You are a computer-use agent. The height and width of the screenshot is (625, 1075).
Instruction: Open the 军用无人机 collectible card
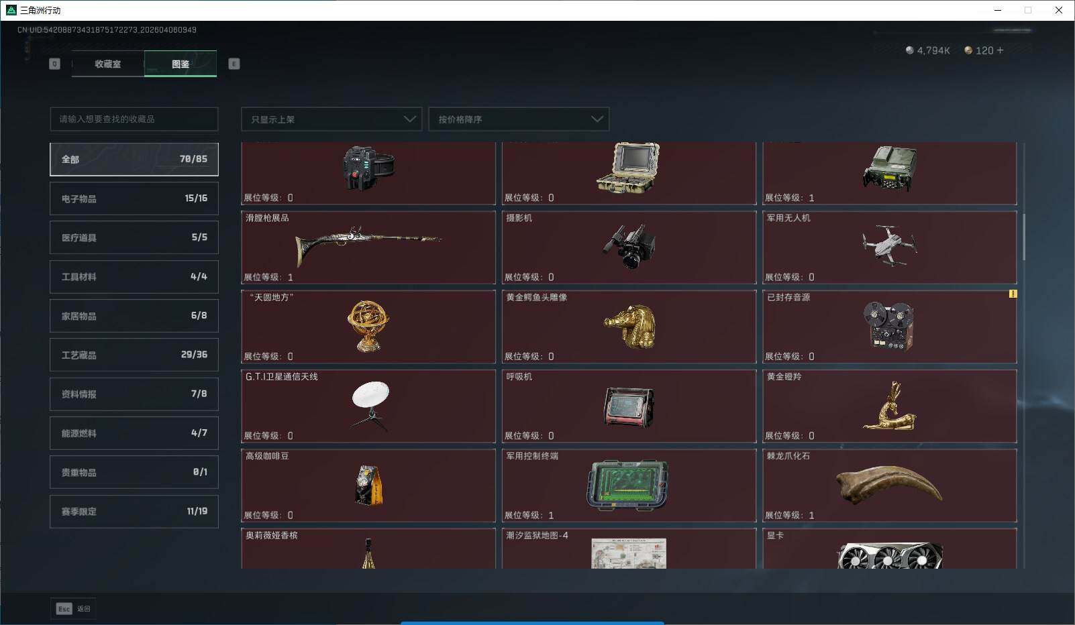tap(890, 247)
